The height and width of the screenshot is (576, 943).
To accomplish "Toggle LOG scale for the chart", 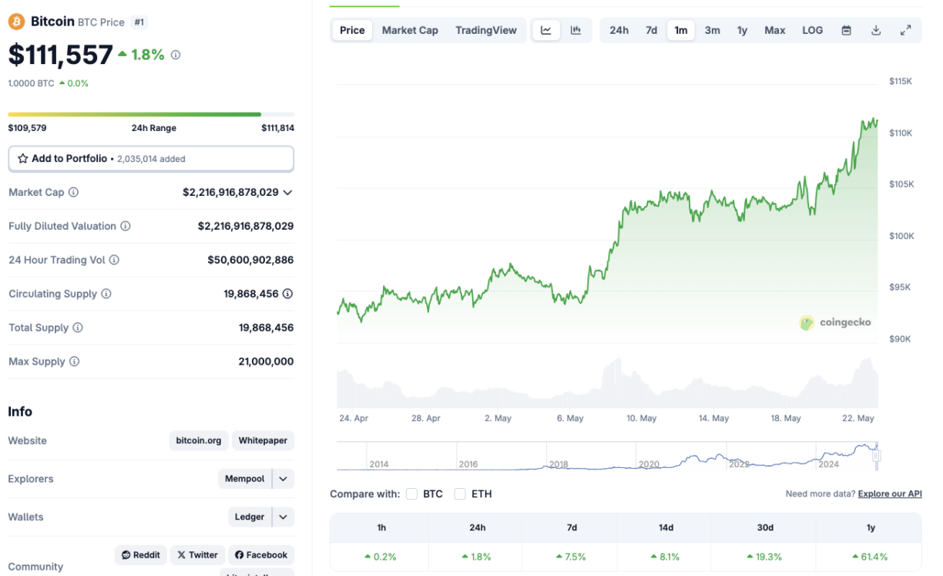I will 812,29.
